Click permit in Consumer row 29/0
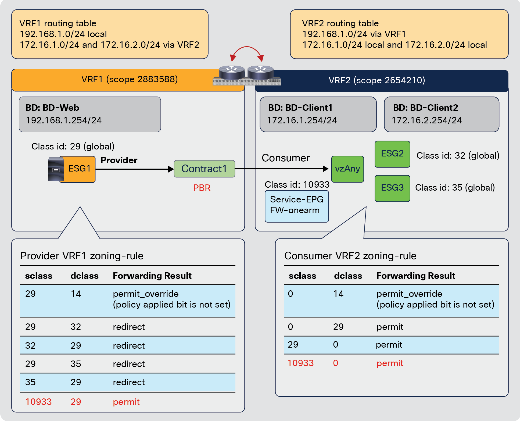The width and height of the screenshot is (520, 421). coord(389,345)
